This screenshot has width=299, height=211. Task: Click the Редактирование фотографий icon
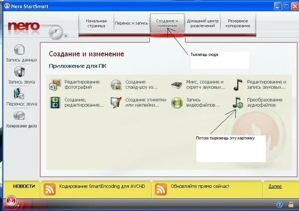55,85
